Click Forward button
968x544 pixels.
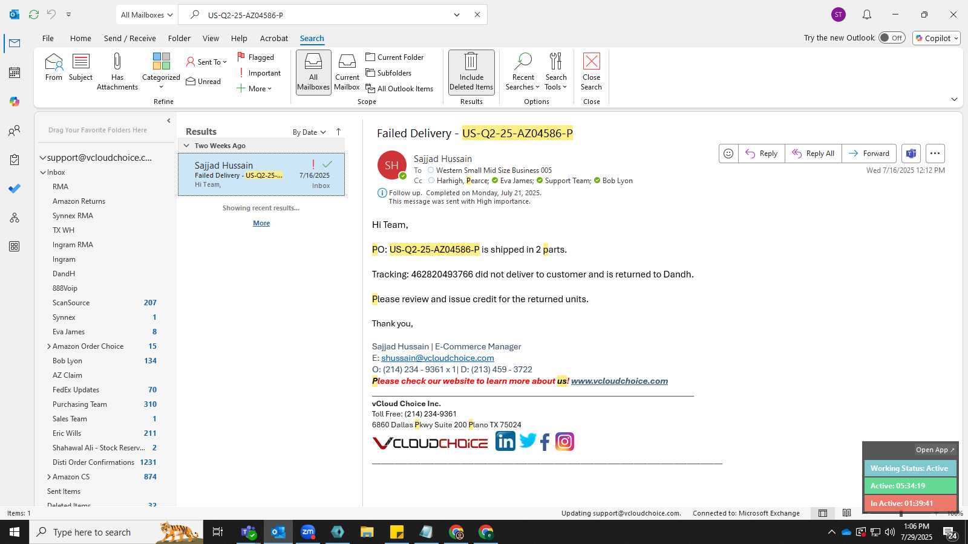pos(869,154)
